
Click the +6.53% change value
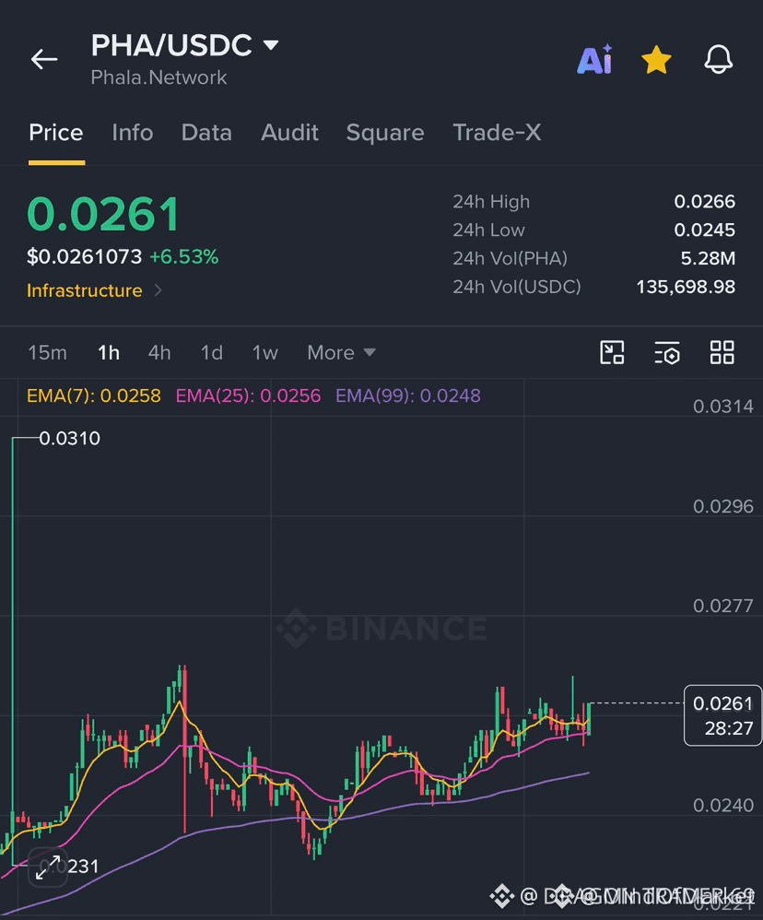click(184, 256)
